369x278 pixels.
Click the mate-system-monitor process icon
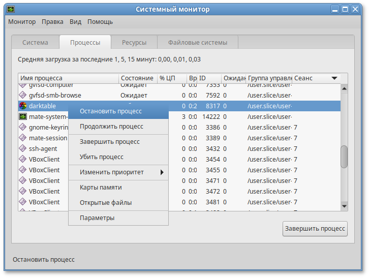click(23, 116)
